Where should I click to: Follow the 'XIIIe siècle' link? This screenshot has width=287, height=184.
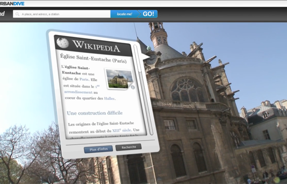(122, 130)
